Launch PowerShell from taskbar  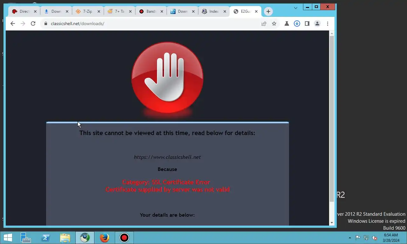(x=45, y=238)
